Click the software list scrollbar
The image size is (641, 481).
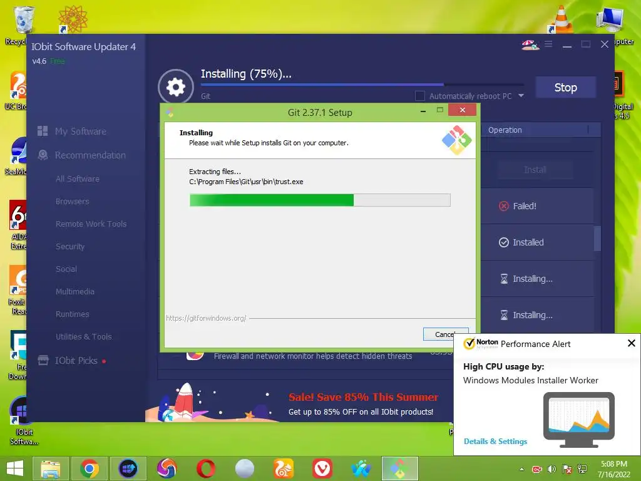597,238
